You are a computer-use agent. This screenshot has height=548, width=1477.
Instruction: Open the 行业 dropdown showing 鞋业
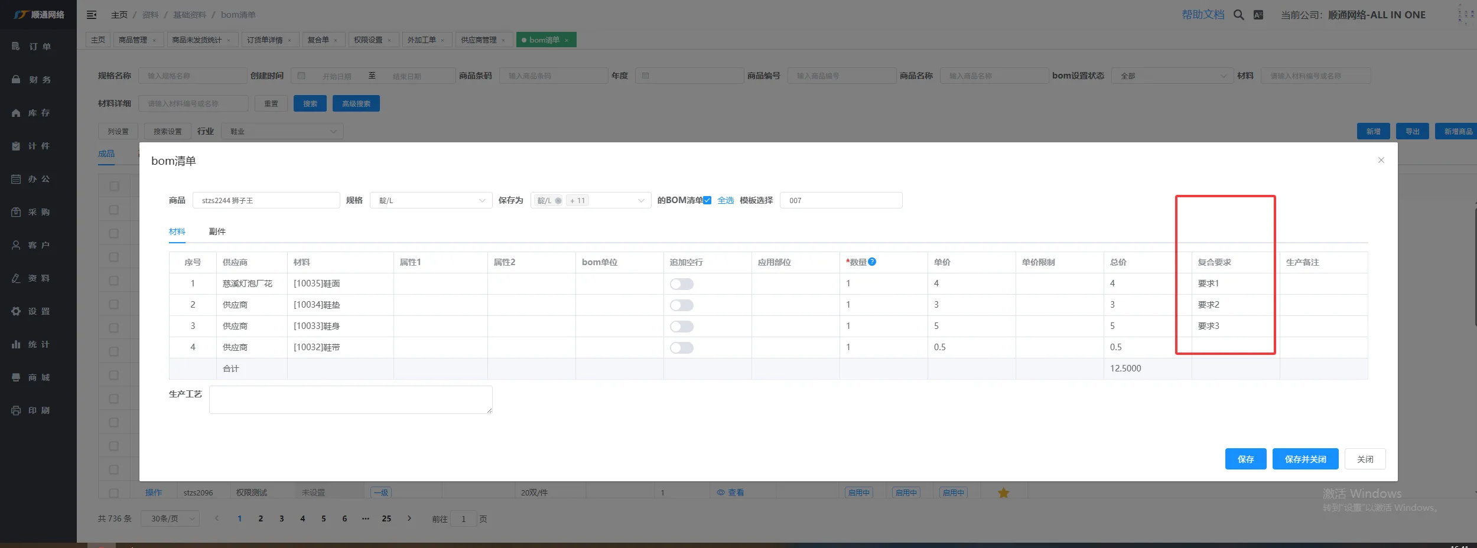coord(282,131)
